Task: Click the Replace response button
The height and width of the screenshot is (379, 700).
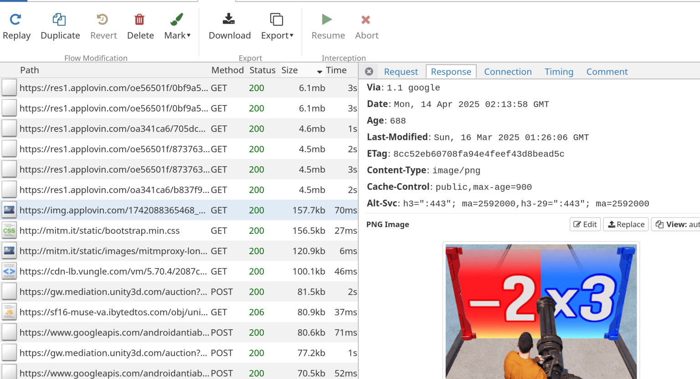Action: pyautogui.click(x=626, y=224)
